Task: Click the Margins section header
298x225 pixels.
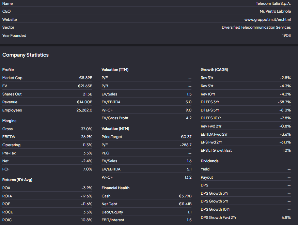Action: coord(9,121)
